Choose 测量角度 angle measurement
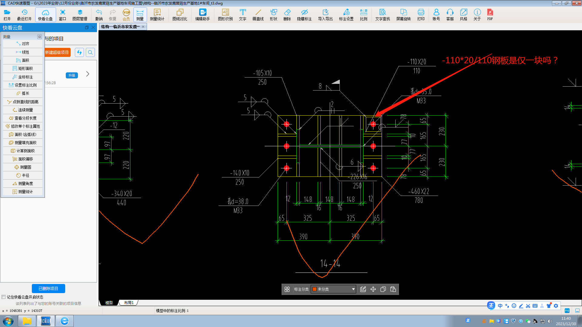The height and width of the screenshot is (327, 582). pos(23,183)
